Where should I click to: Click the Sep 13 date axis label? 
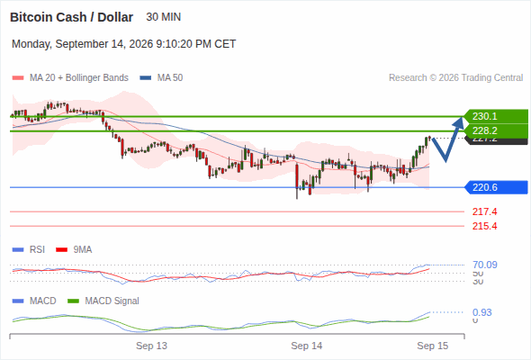pyautogui.click(x=151, y=346)
